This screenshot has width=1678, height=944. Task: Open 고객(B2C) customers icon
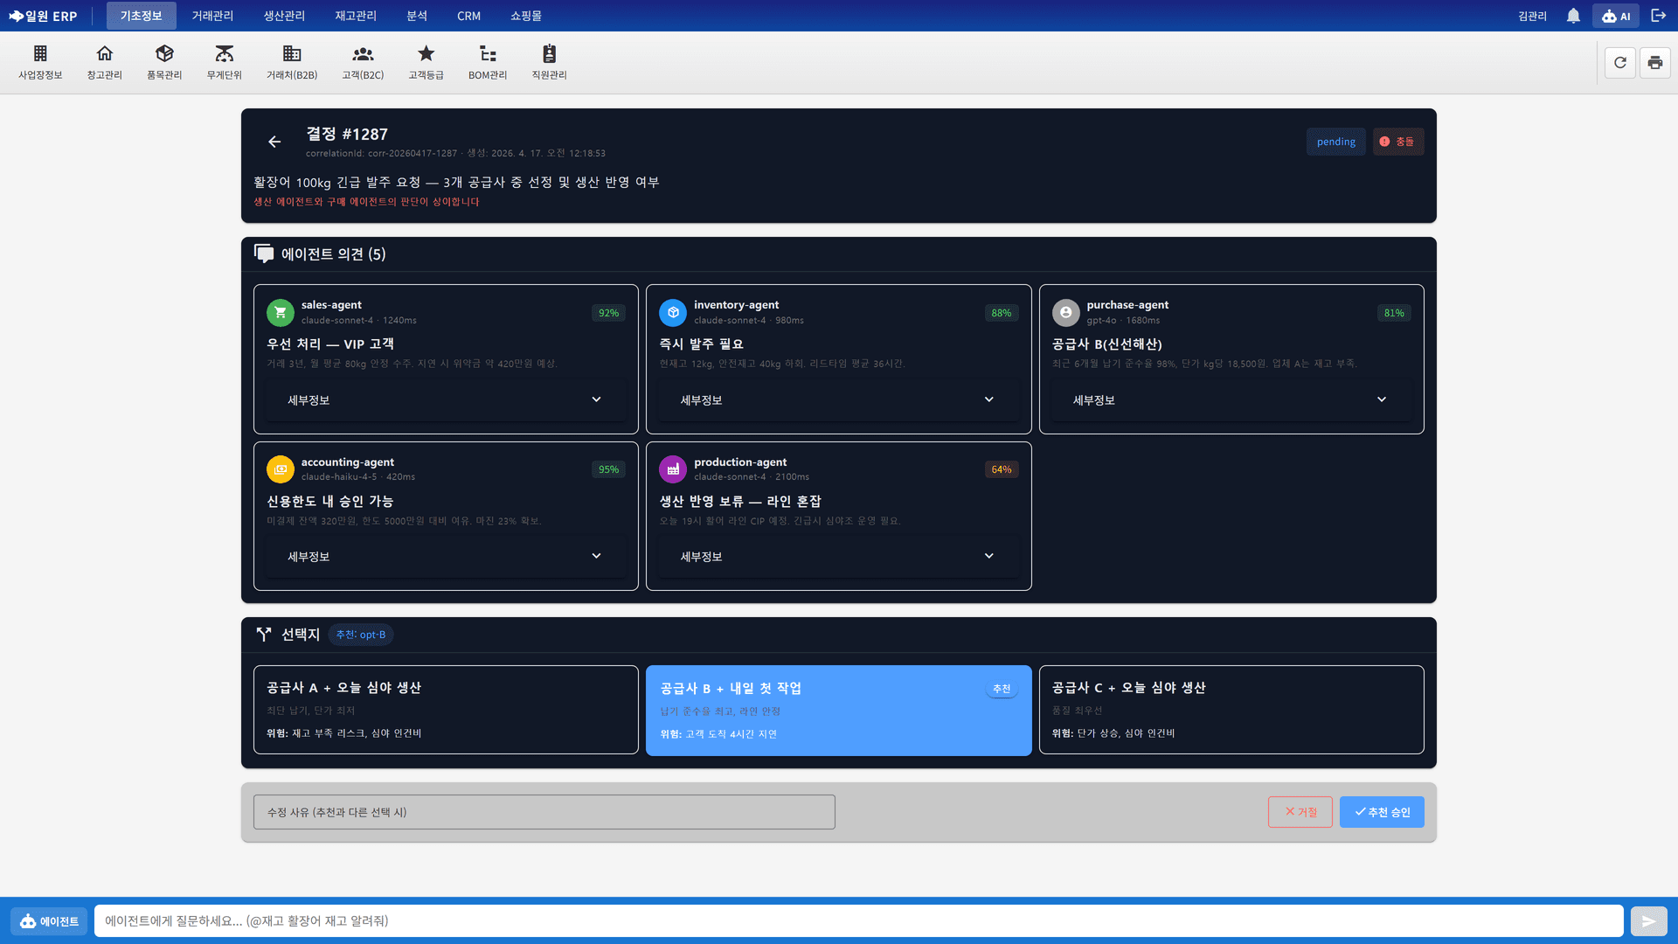click(x=363, y=62)
